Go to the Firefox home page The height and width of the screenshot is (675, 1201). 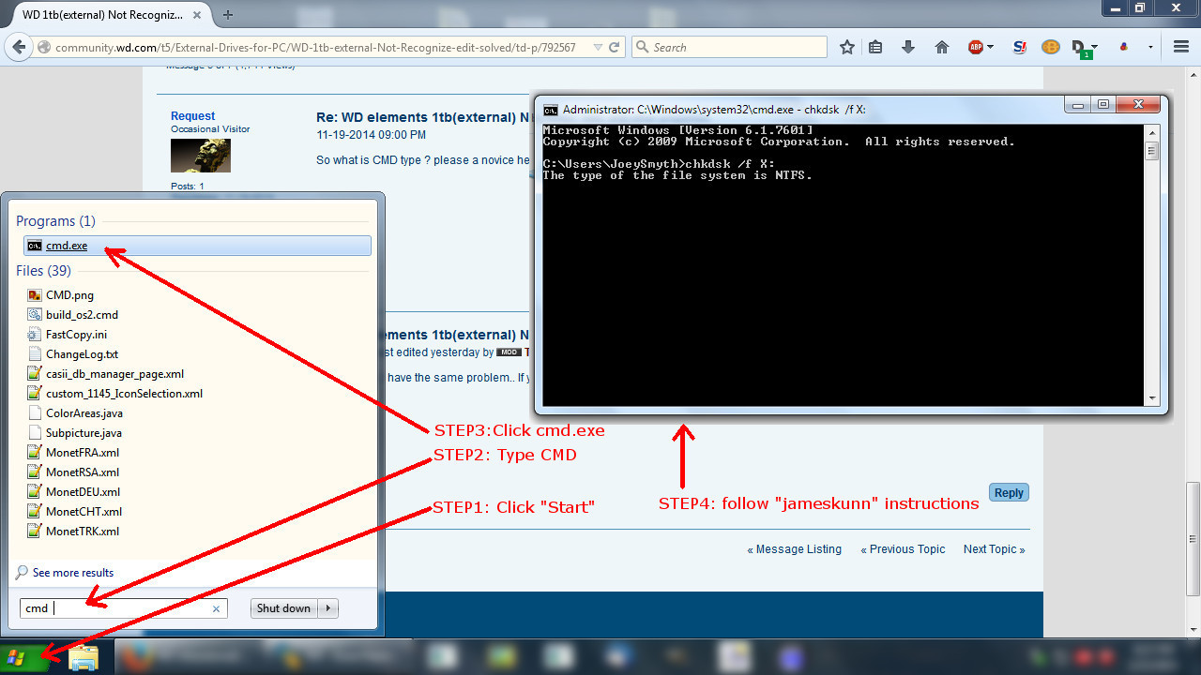[942, 47]
